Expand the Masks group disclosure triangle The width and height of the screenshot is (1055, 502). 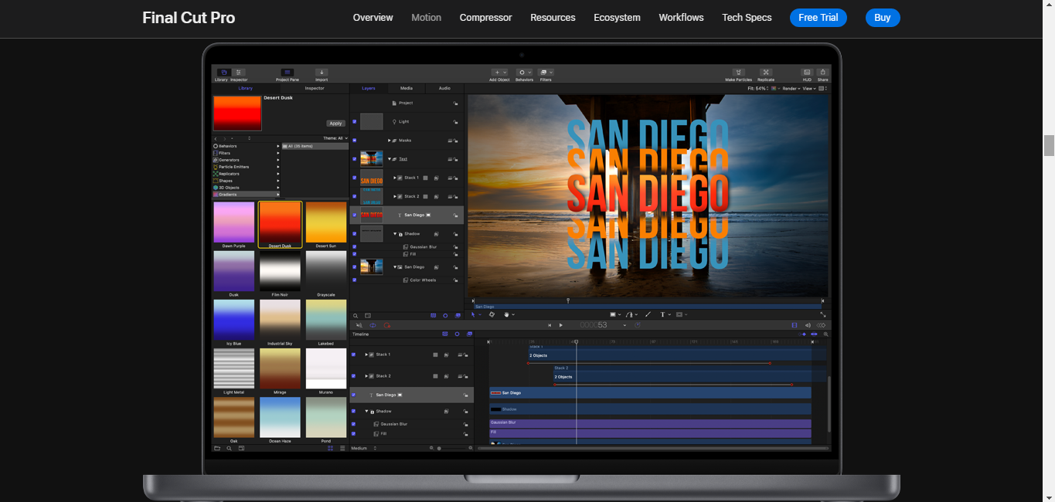click(x=390, y=141)
